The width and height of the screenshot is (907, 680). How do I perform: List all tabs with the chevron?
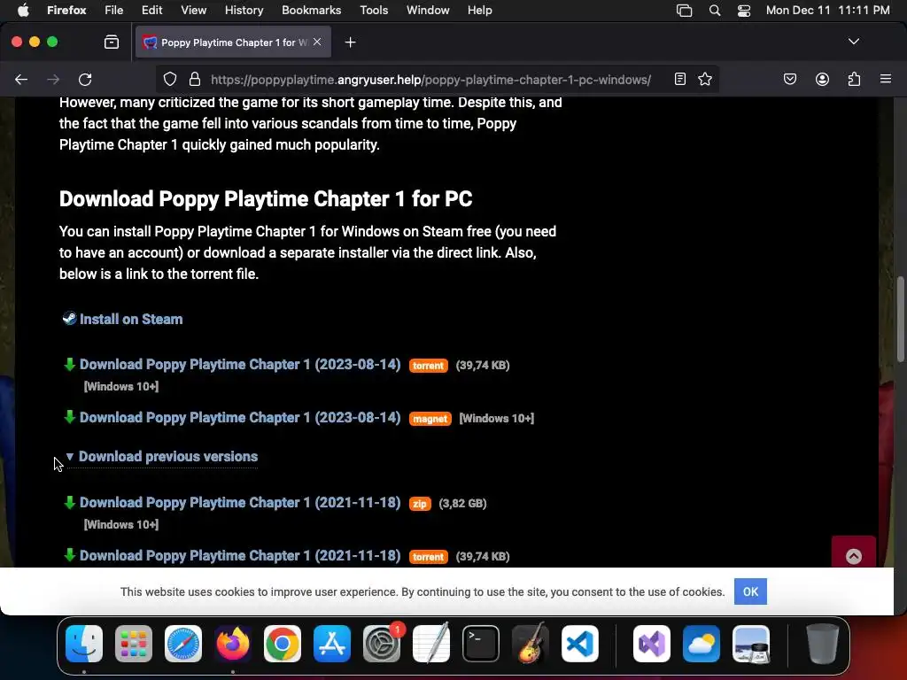(x=854, y=42)
